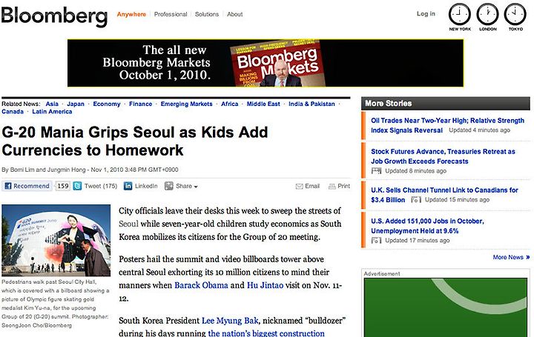Open the Africa related news link

click(229, 104)
